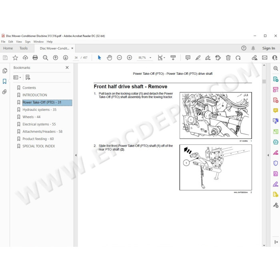Open Product feeding - 60 bookmark
The width and height of the screenshot is (280, 280).
pyautogui.click(x=38, y=139)
